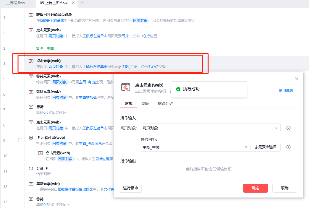
Task: Click the 运行指令 button
Action: pyautogui.click(x=131, y=188)
